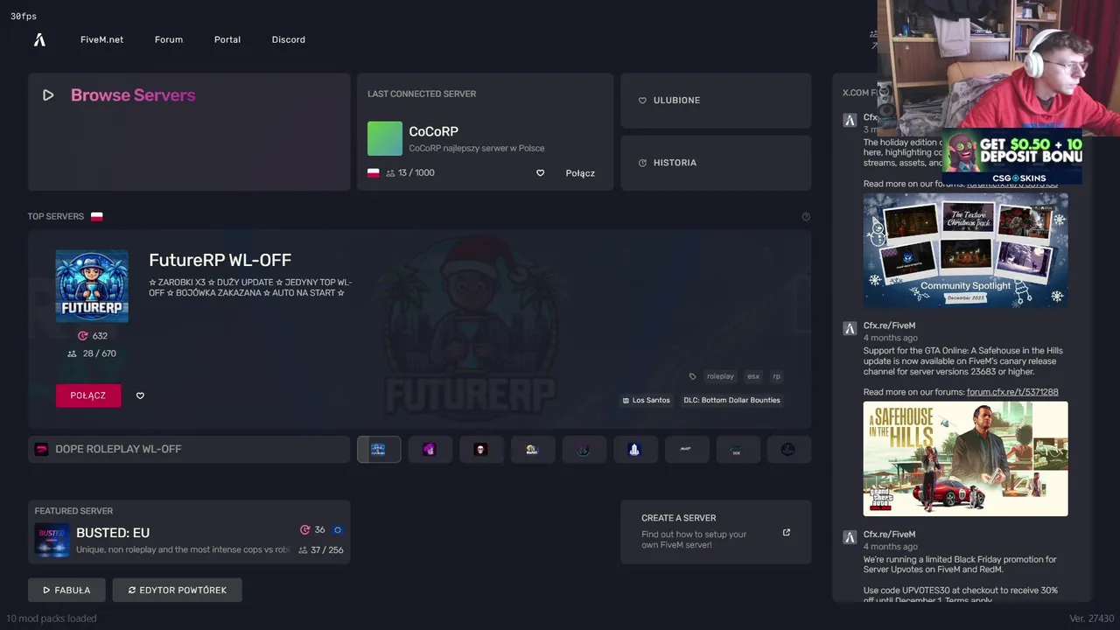Click the Cfx.re avatar on the top feed post
1120x630 pixels.
[850, 121]
